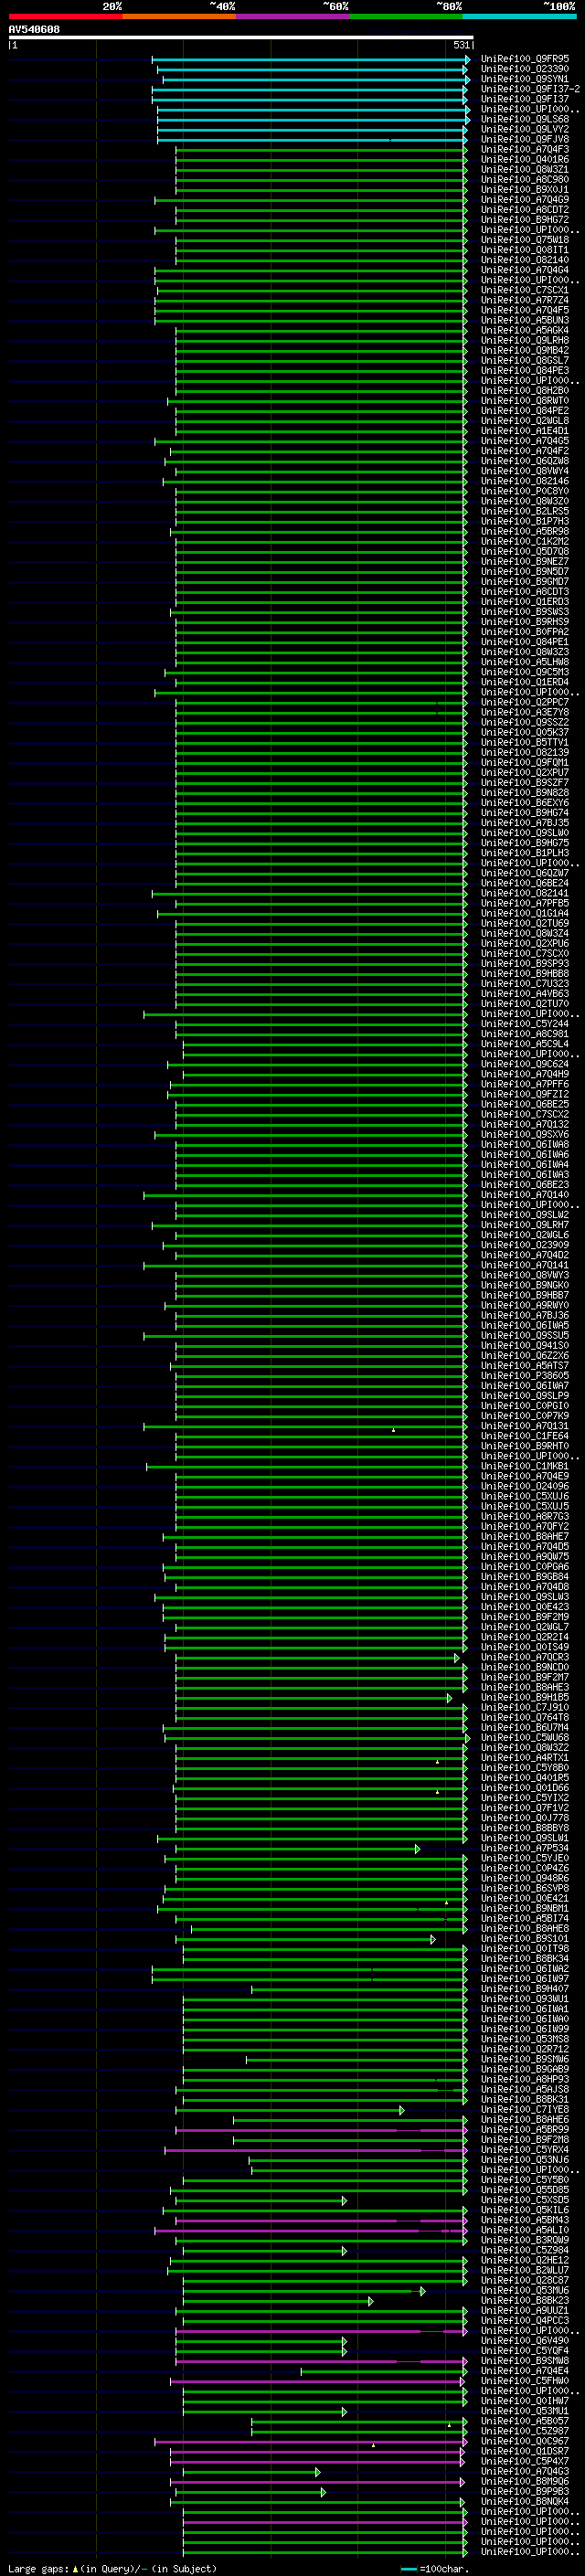This screenshot has height=2576, width=585.
Task: Open hit UniRef100_A7Q4F3
Action: [525, 149]
